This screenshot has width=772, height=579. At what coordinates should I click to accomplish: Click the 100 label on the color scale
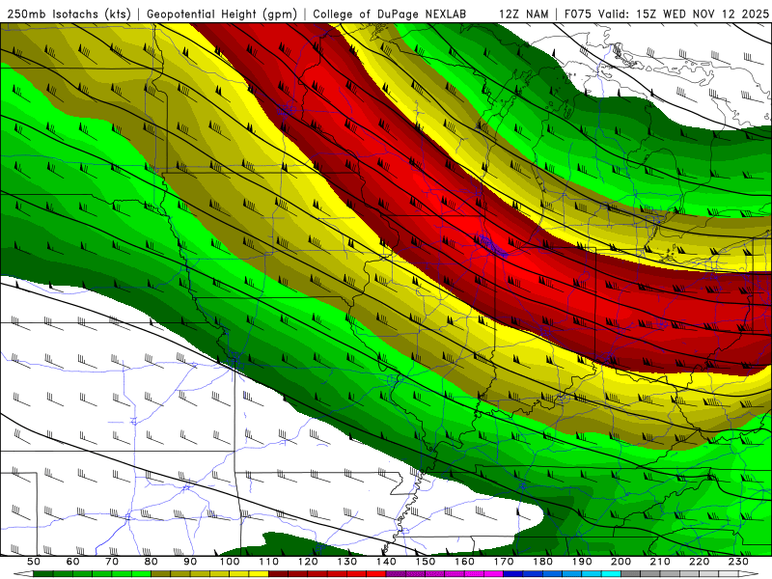[x=230, y=562]
